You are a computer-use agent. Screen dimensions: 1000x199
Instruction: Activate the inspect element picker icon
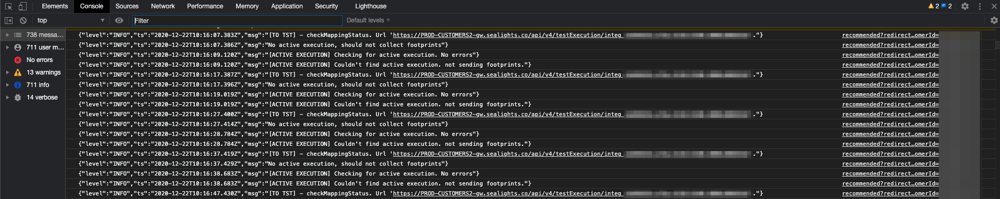click(8, 6)
